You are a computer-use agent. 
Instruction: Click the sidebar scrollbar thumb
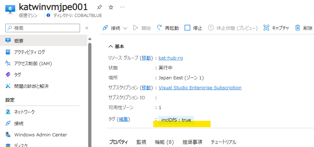pos(90,95)
